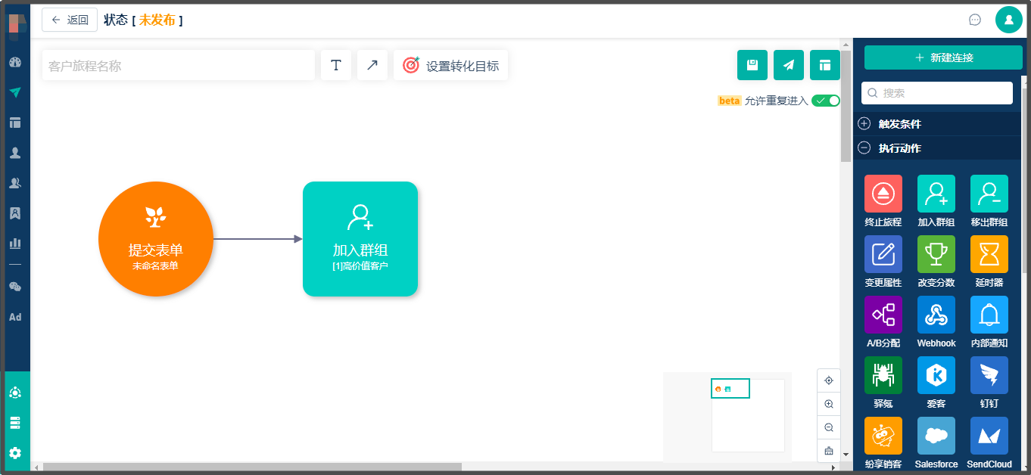Pick the 延时器 hourglass icon
Image resolution: width=1031 pixels, height=475 pixels.
tap(989, 254)
